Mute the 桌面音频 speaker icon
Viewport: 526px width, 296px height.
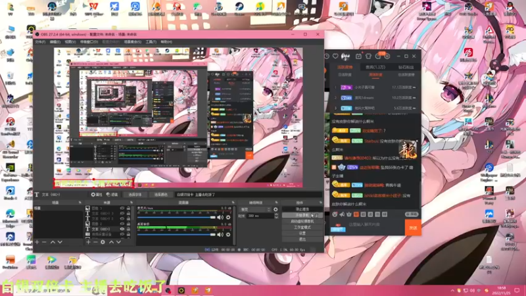(220, 235)
